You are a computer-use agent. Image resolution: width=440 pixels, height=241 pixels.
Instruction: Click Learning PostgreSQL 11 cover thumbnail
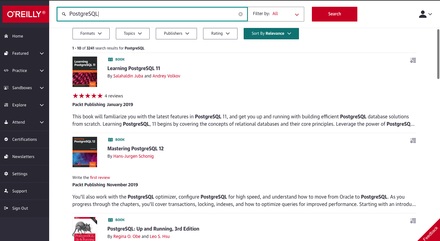click(85, 72)
